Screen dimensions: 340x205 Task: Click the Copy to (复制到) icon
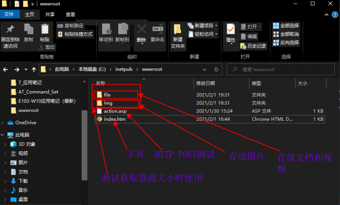[123, 29]
